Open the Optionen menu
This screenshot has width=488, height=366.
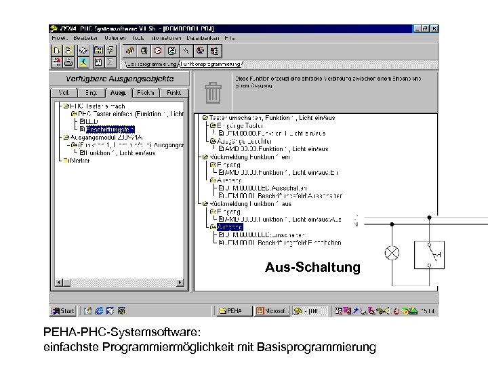click(x=115, y=38)
